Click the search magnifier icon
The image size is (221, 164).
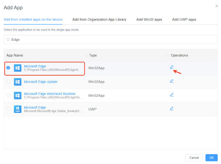tap(8, 39)
